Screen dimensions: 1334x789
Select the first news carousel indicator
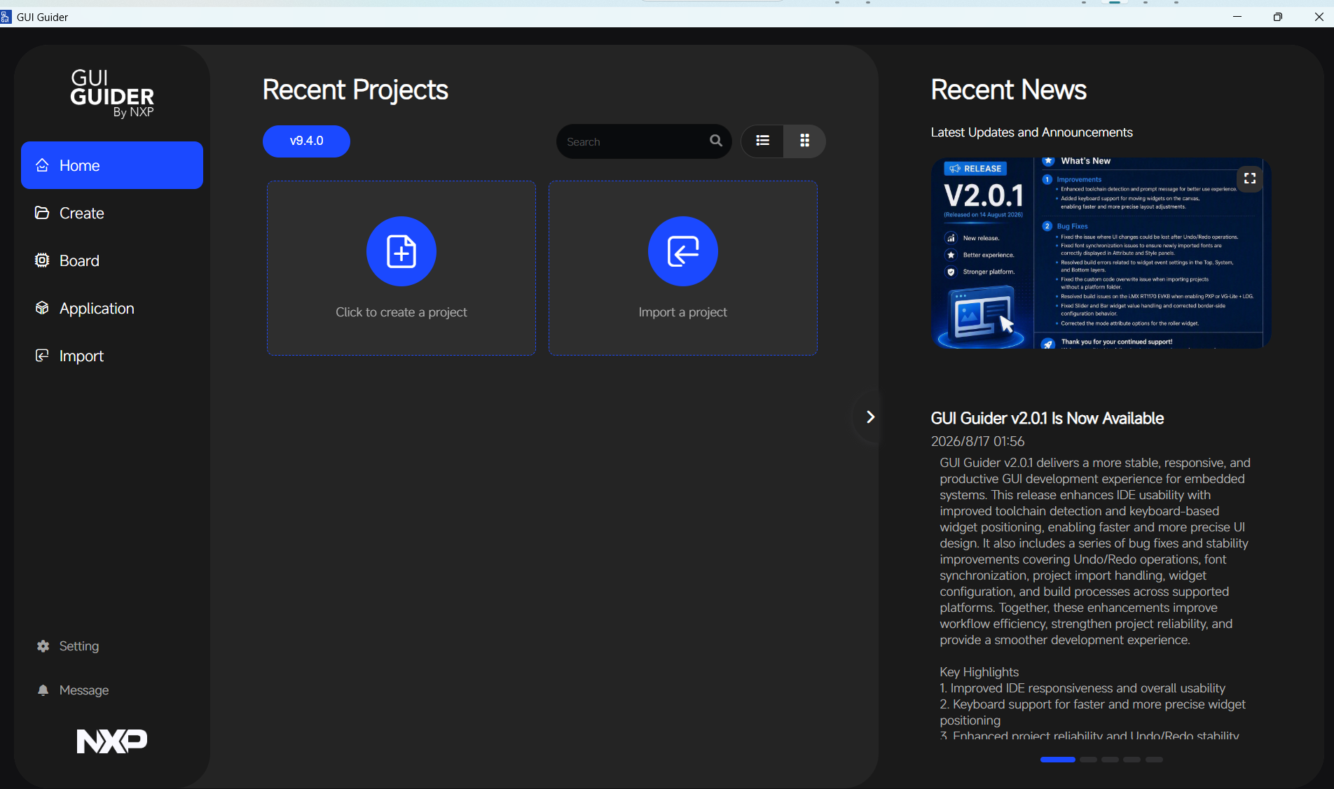[1058, 760]
